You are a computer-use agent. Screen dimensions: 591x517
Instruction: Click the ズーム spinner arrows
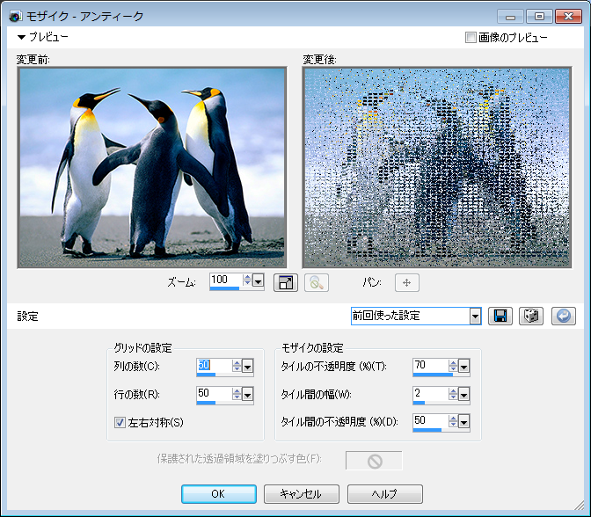[247, 280]
